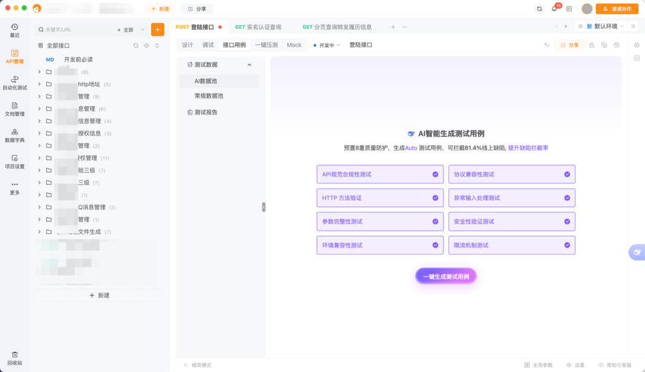Switch to the Mock tab
This screenshot has height=372, width=645.
coord(294,44)
